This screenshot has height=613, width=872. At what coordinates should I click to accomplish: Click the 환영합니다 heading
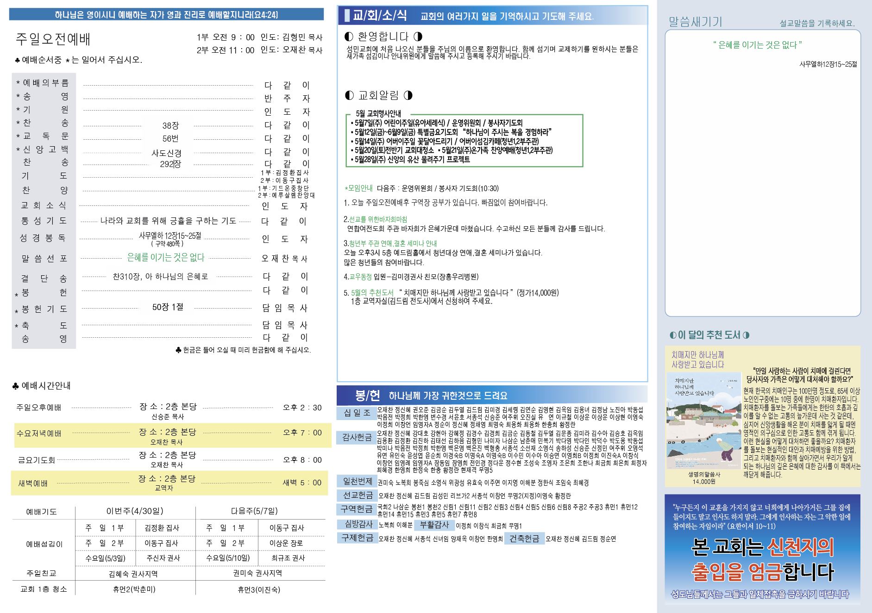[x=383, y=36]
